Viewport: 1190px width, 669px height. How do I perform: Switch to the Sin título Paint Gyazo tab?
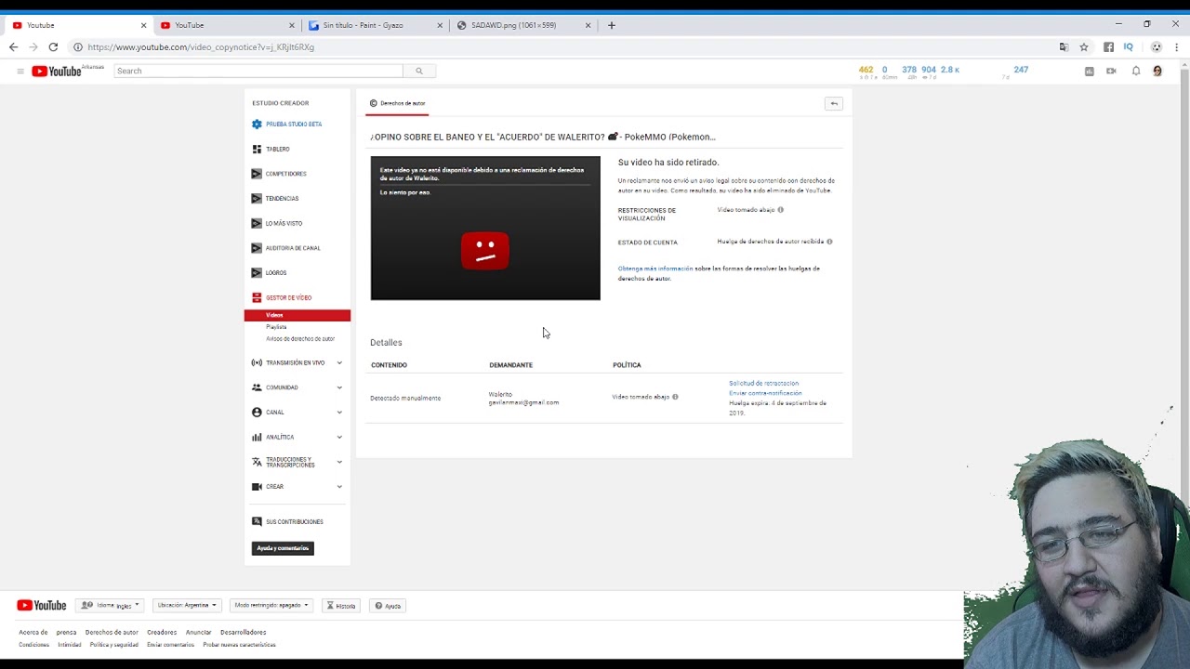coord(376,25)
